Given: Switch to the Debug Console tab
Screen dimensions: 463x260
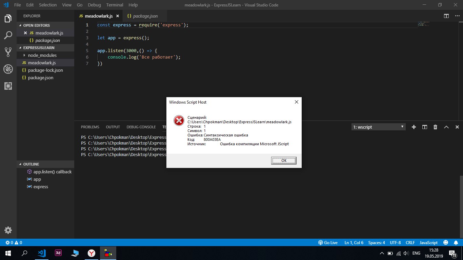Looking at the screenshot, I should tap(141, 127).
